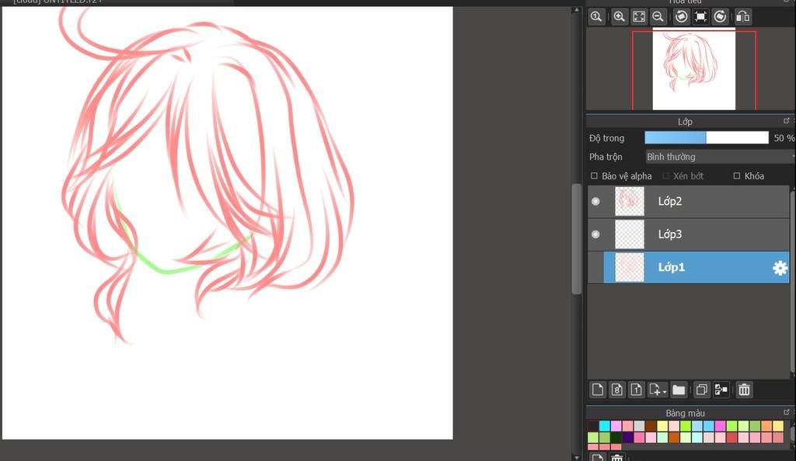Image resolution: width=796 pixels, height=461 pixels.
Task: Hide the Lớp2 layer
Action: tap(595, 202)
